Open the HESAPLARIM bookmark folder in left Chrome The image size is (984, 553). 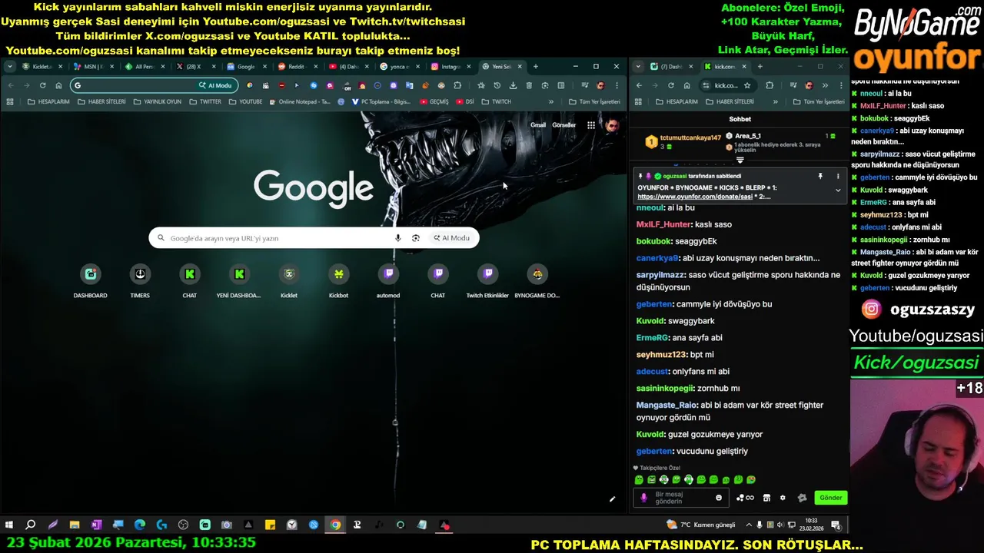pos(48,101)
